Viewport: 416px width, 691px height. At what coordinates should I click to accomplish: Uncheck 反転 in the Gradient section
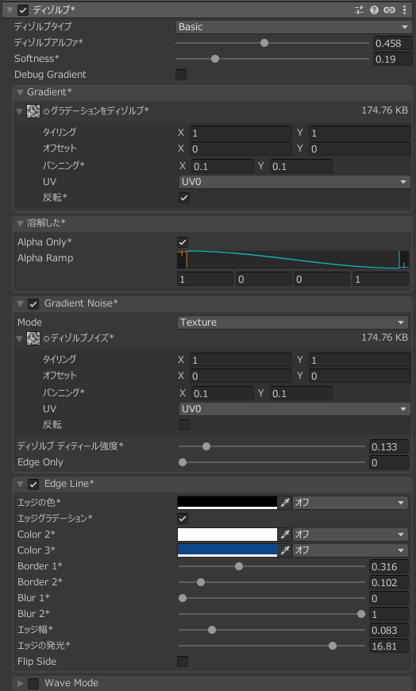[184, 198]
